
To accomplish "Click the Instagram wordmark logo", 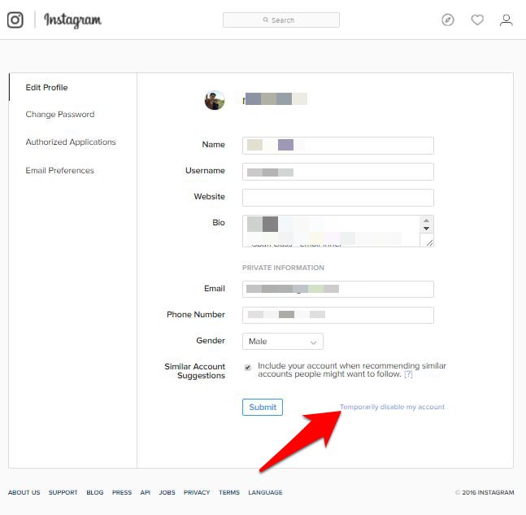I will (x=73, y=20).
